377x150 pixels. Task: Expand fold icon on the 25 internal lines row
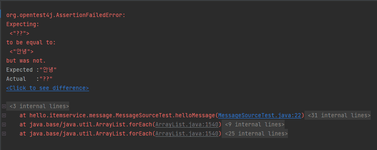[4, 134]
